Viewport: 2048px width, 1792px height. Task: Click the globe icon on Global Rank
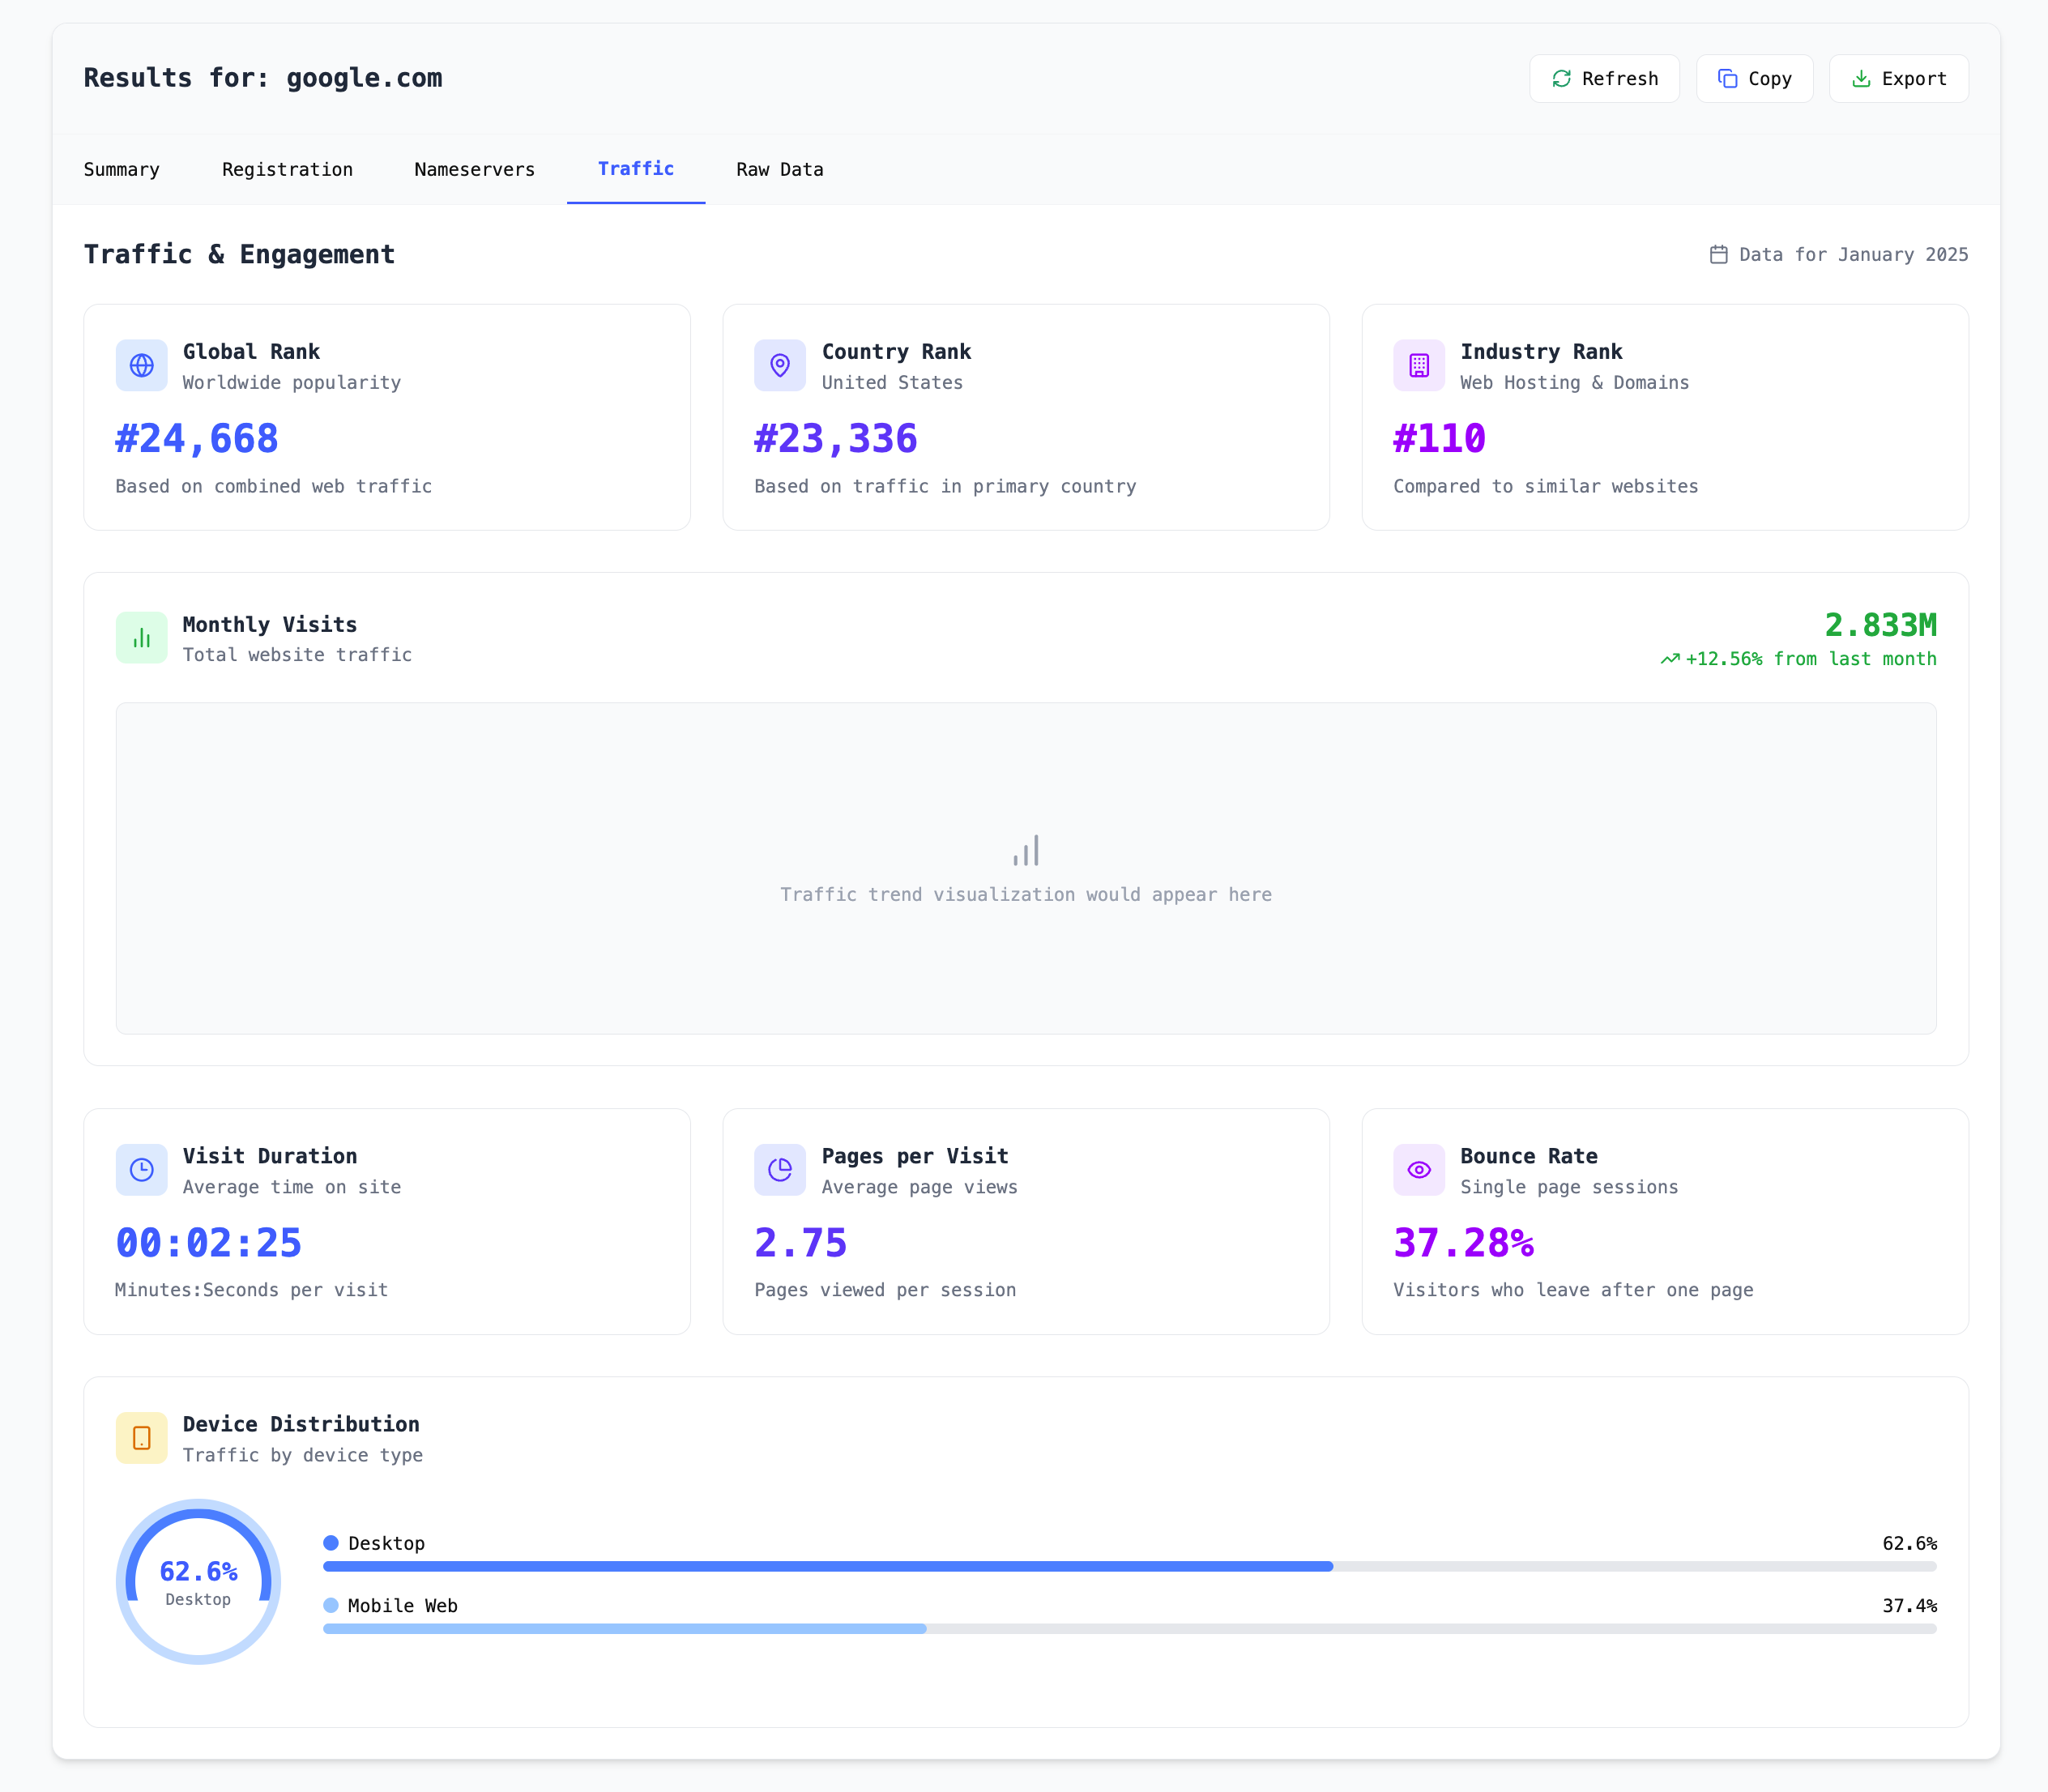tap(141, 365)
